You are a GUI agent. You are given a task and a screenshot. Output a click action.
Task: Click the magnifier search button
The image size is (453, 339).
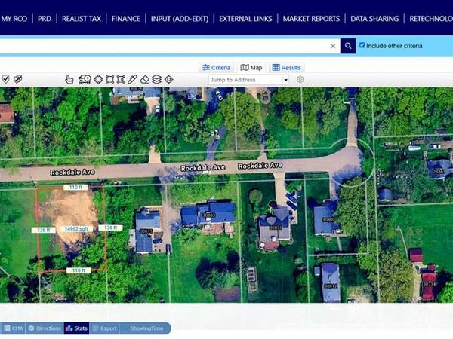tap(348, 46)
